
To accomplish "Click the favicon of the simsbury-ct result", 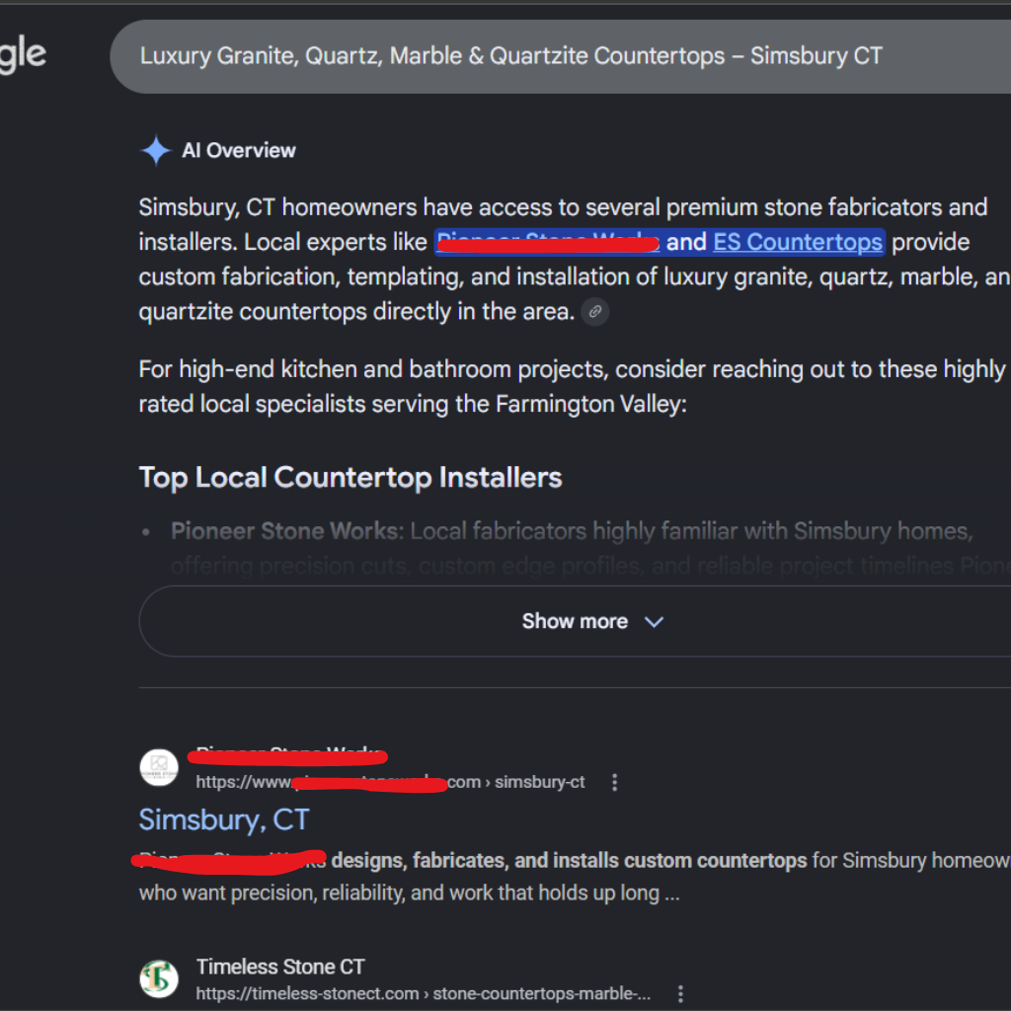I will coord(159,767).
